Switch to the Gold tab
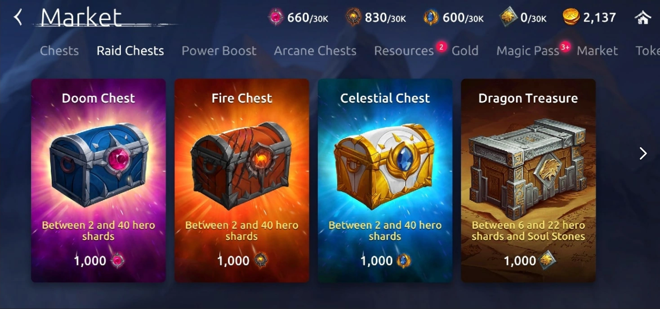Screen dimensions: 660x309 pyautogui.click(x=465, y=51)
